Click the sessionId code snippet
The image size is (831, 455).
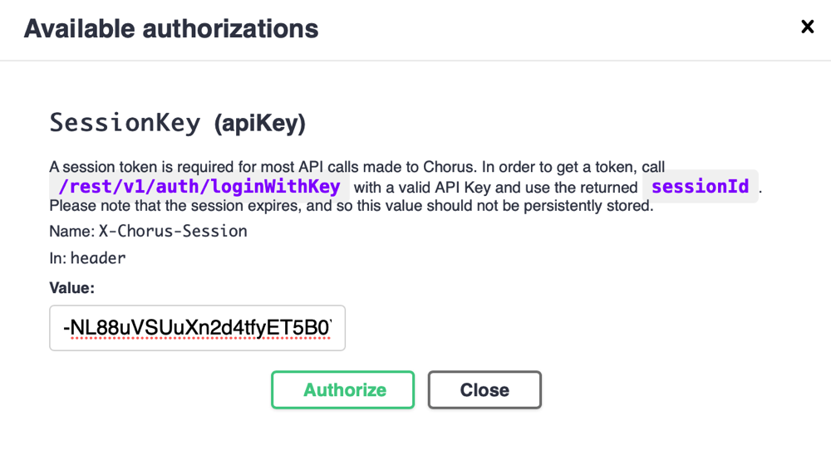point(700,187)
